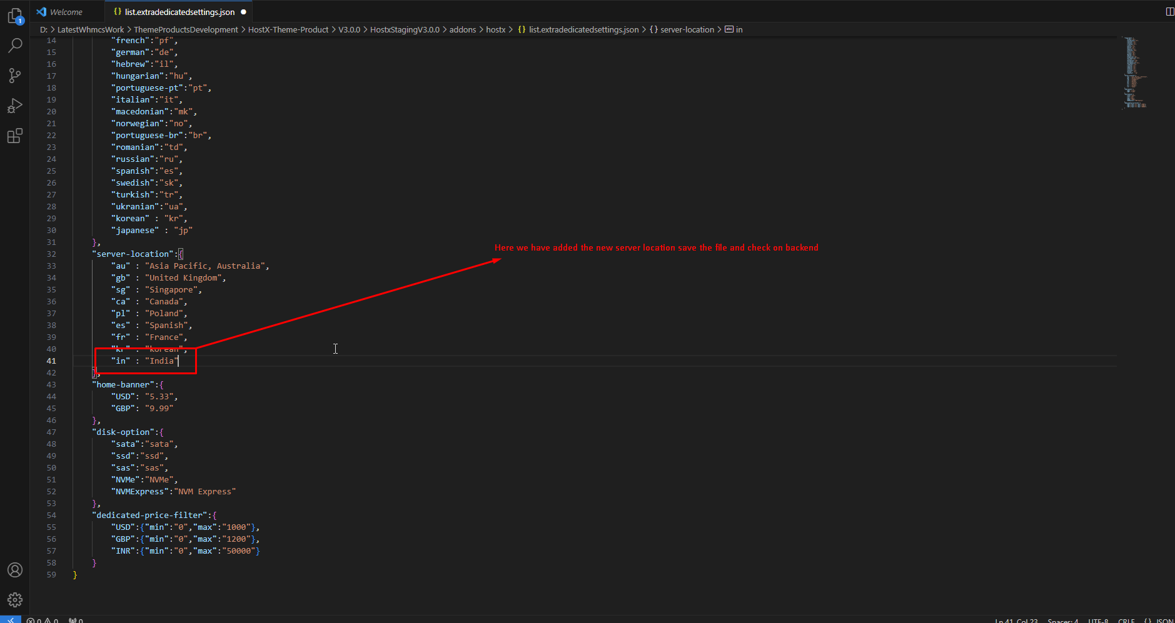Expand the hostx folder breadcrumb
Viewport: 1175px width, 623px height.
[x=495, y=29]
